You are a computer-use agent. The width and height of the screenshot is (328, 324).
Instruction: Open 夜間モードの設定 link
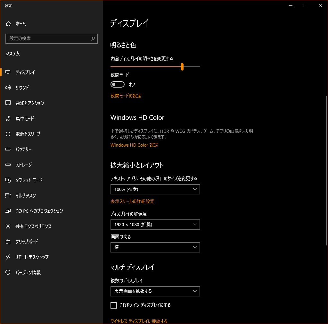[126, 96]
